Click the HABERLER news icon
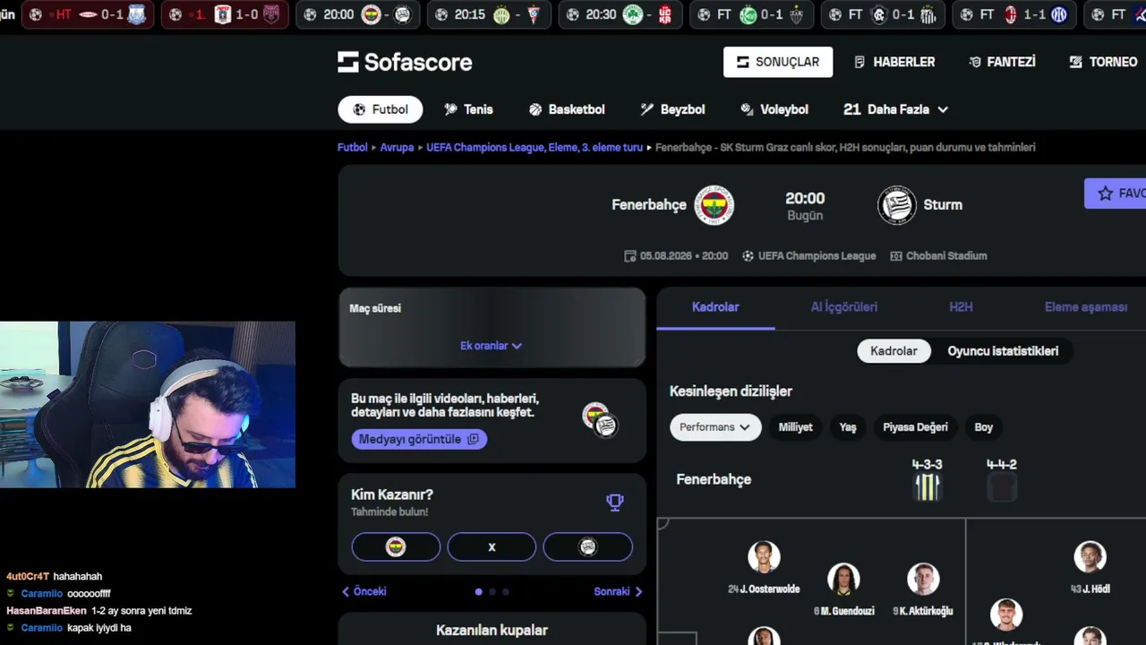The width and height of the screenshot is (1146, 645). (x=859, y=62)
